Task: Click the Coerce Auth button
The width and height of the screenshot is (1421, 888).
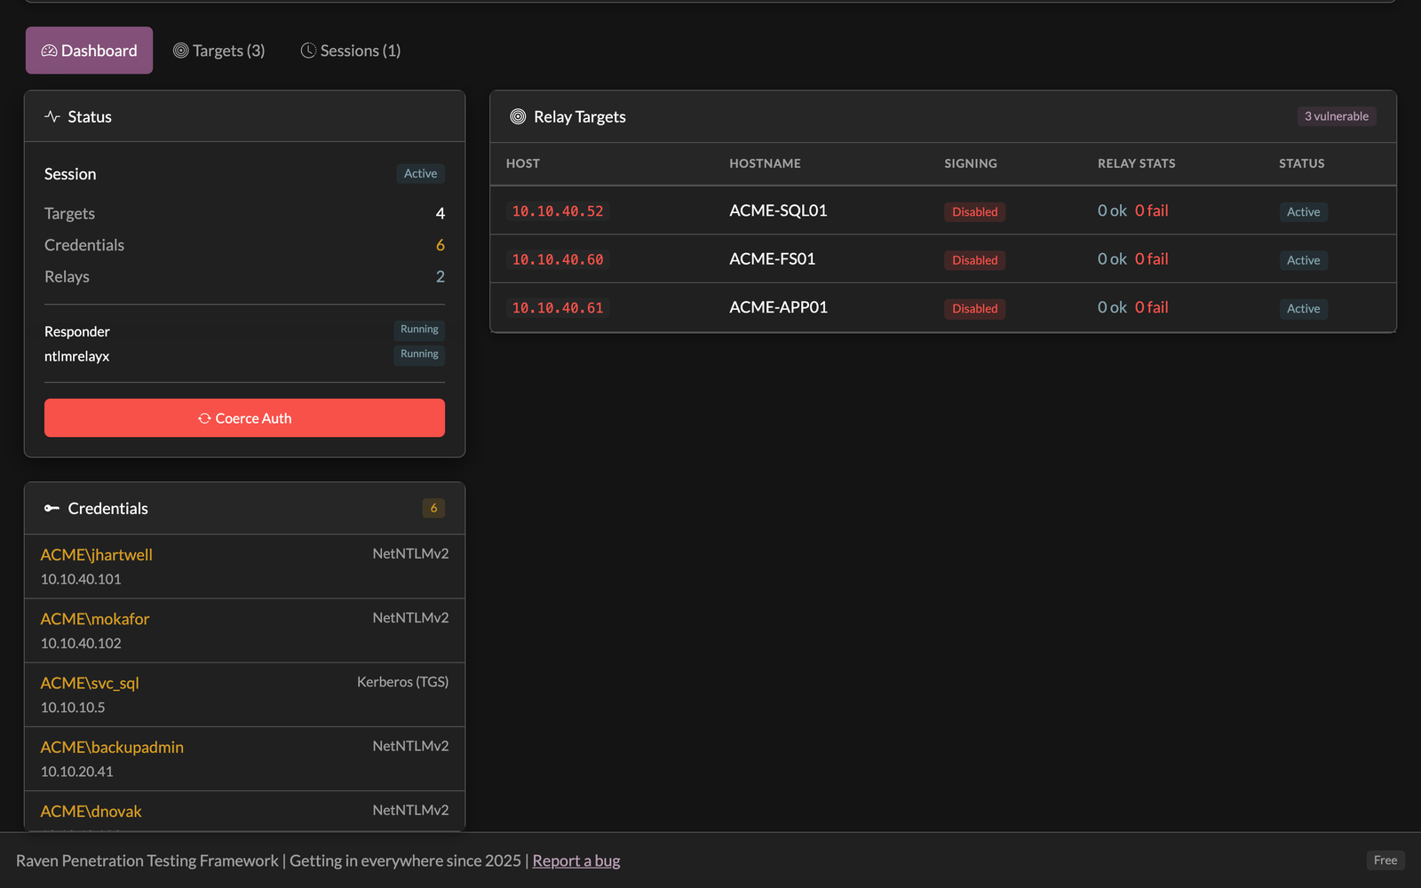Action: [244, 417]
